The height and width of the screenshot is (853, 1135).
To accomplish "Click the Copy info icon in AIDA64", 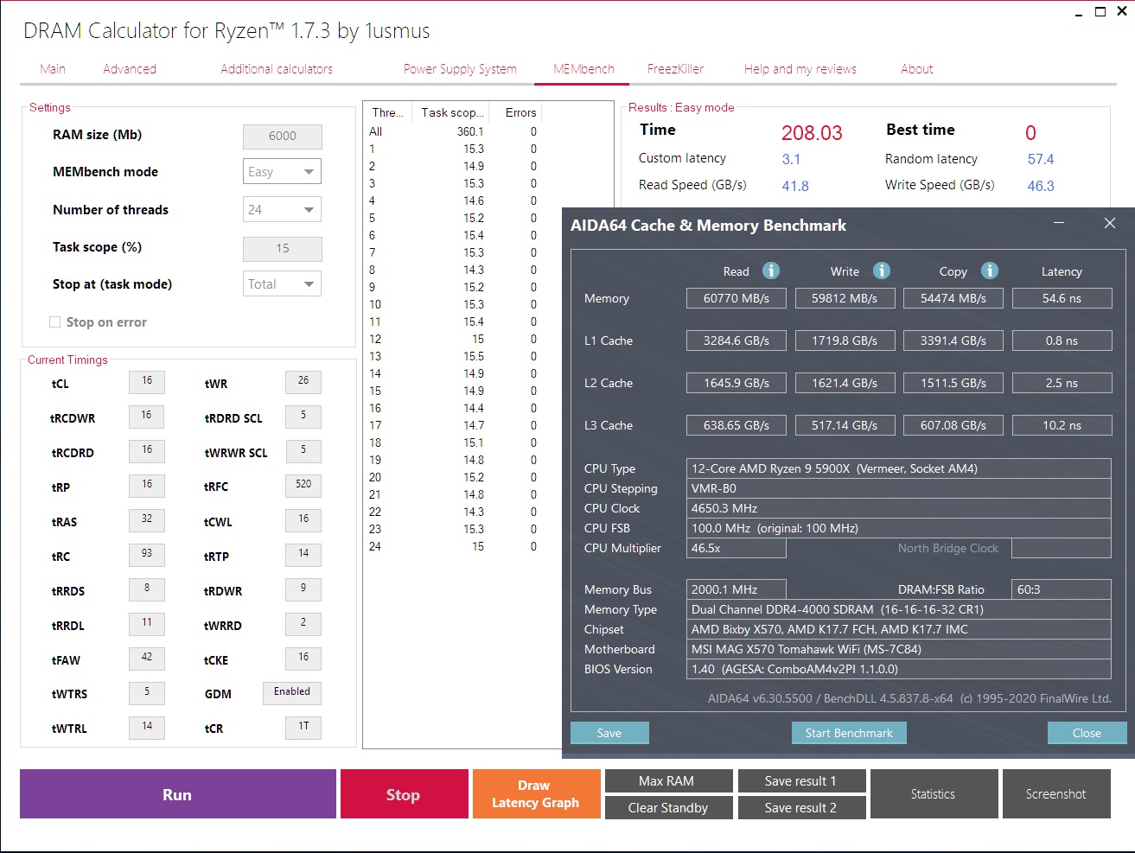I will (990, 271).
